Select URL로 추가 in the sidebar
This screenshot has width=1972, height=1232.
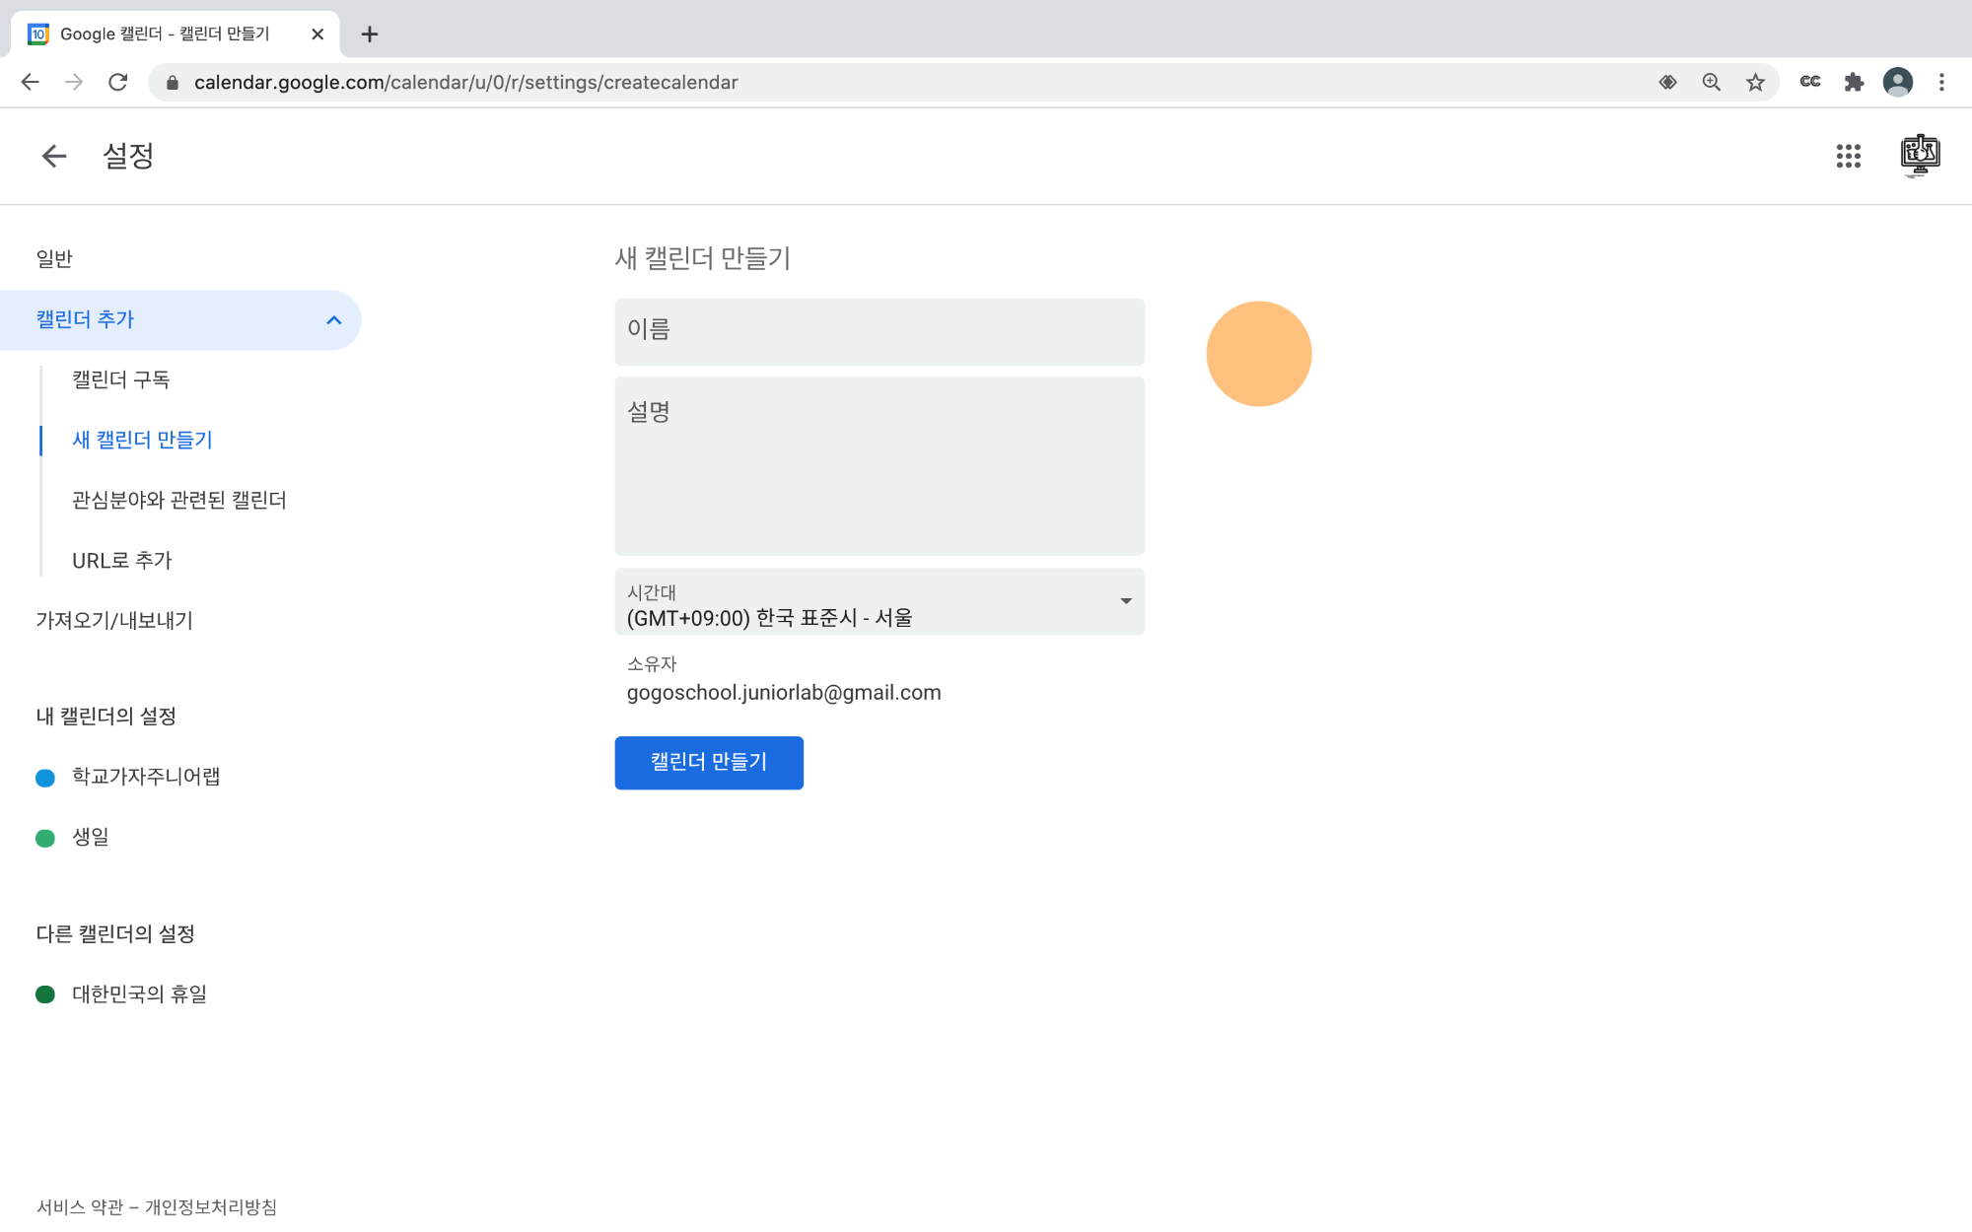click(x=122, y=561)
